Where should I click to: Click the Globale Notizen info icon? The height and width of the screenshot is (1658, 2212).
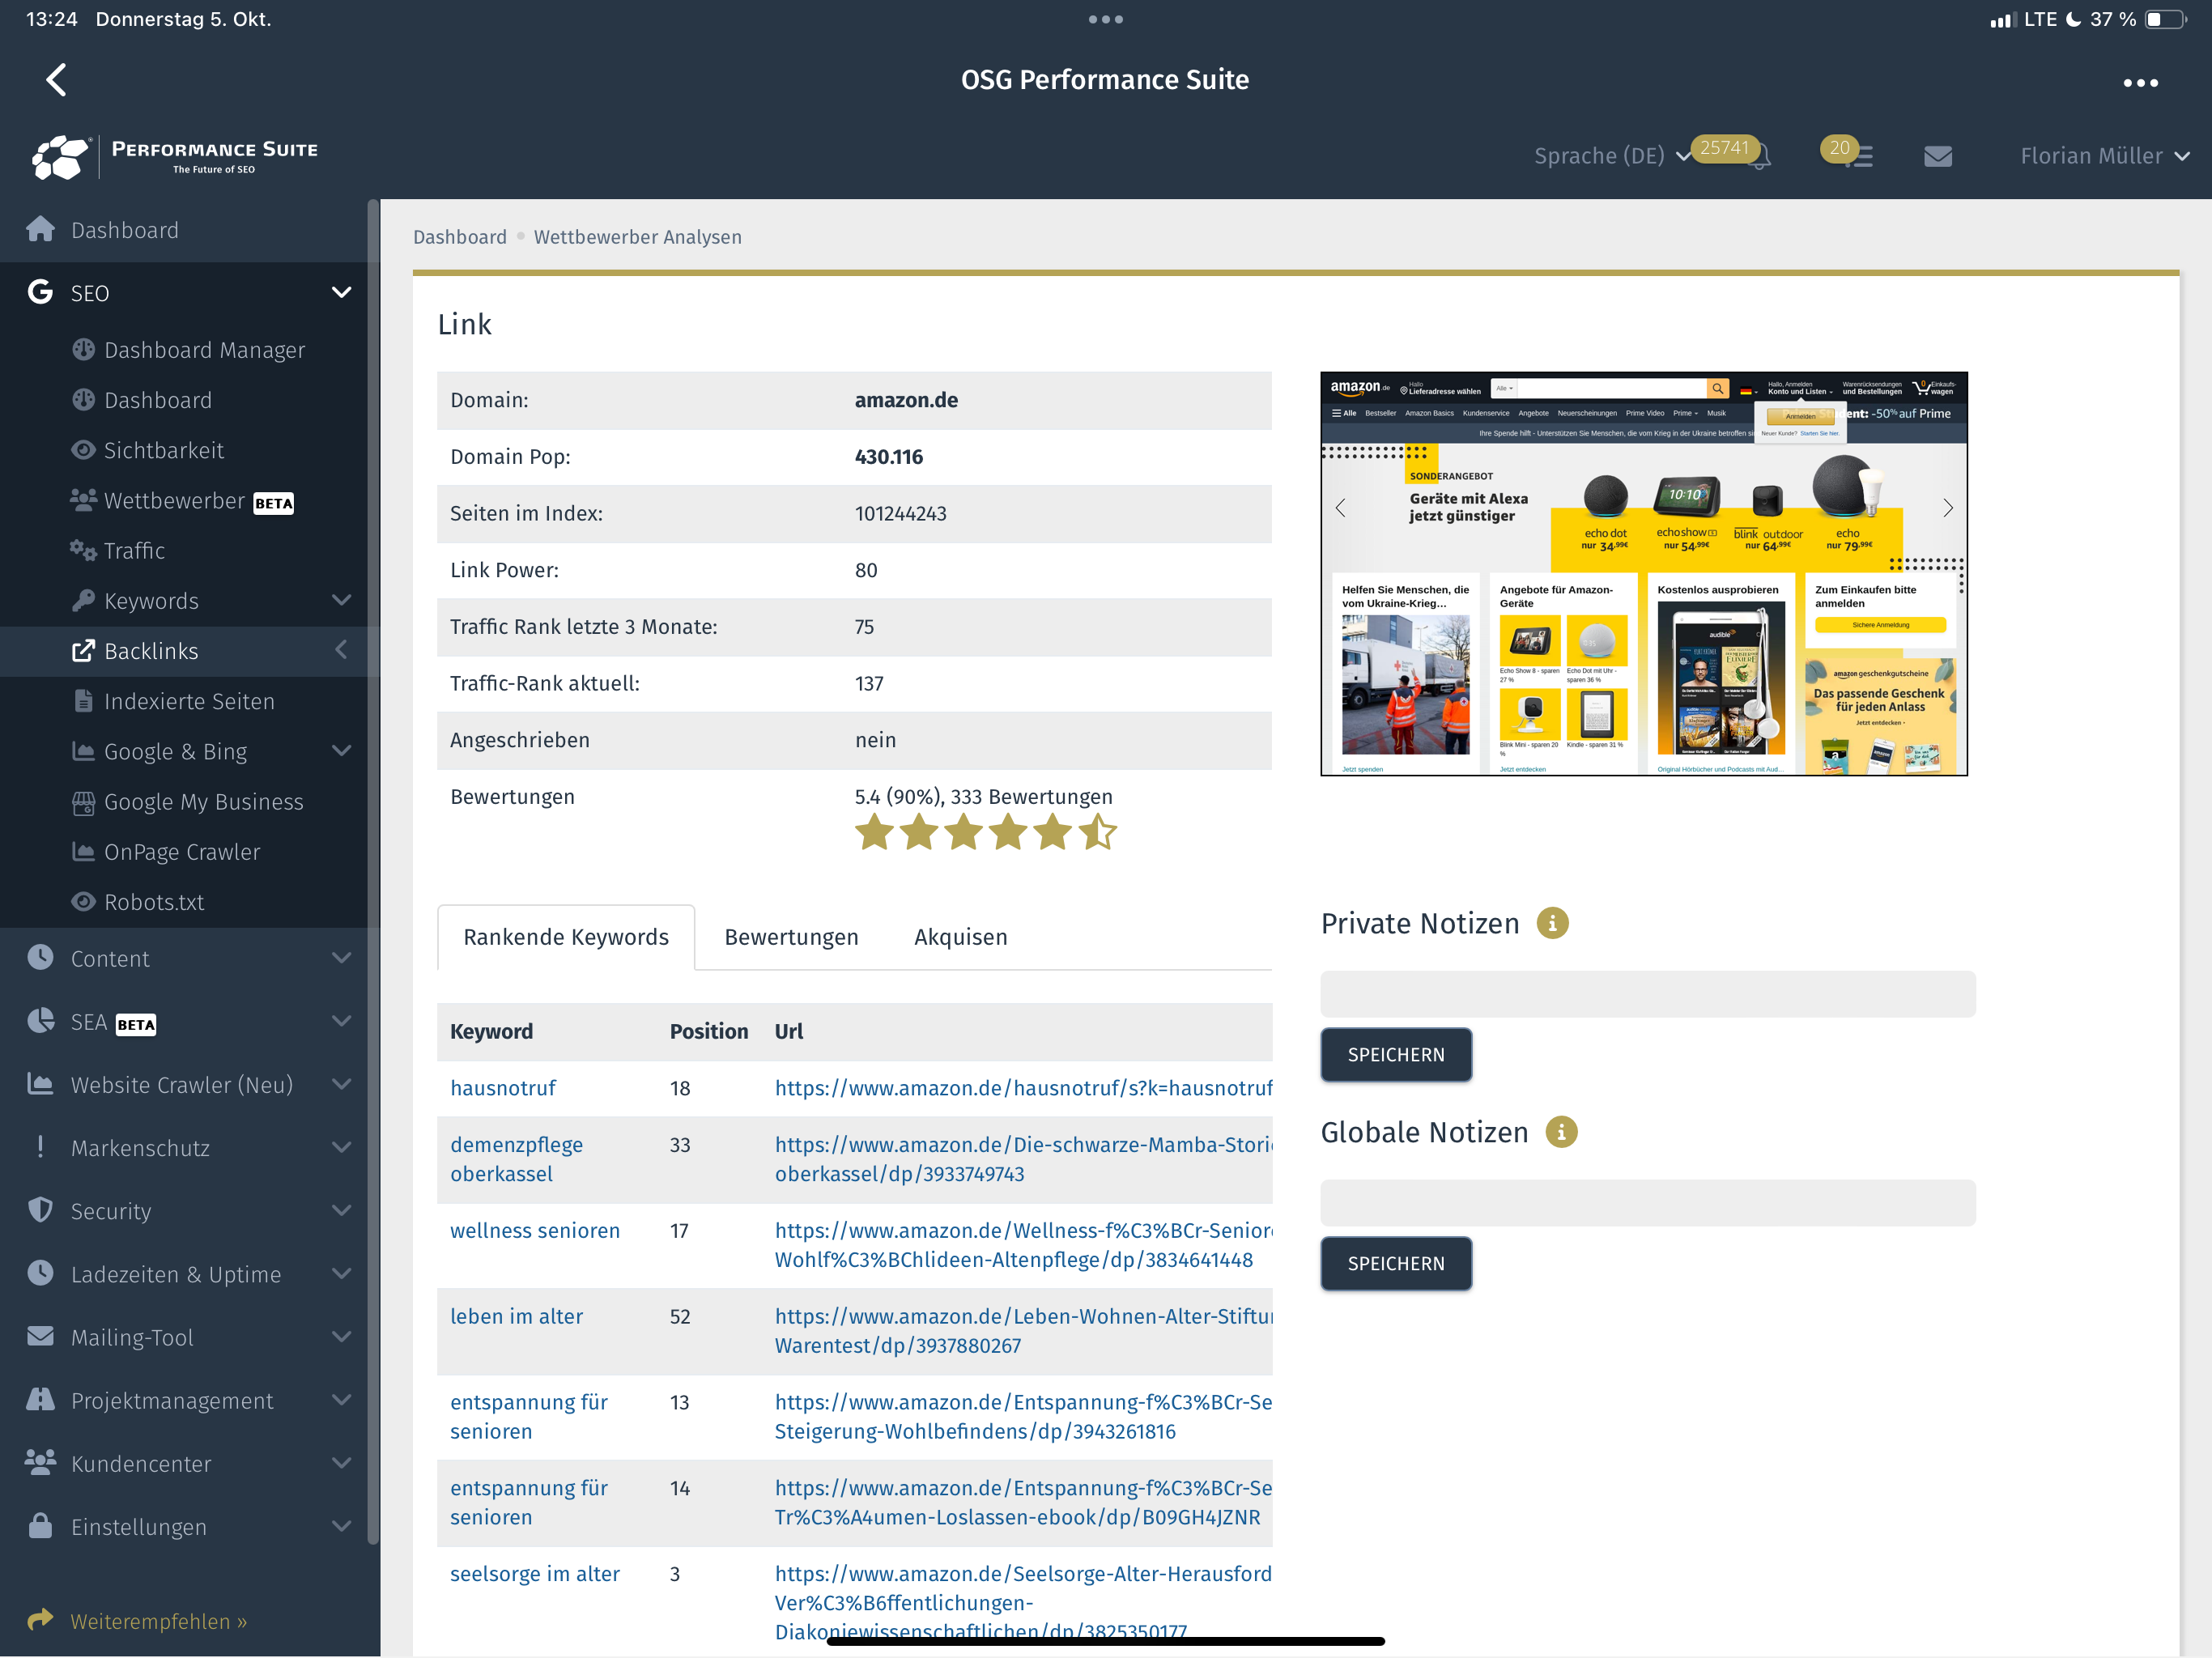point(1561,1132)
